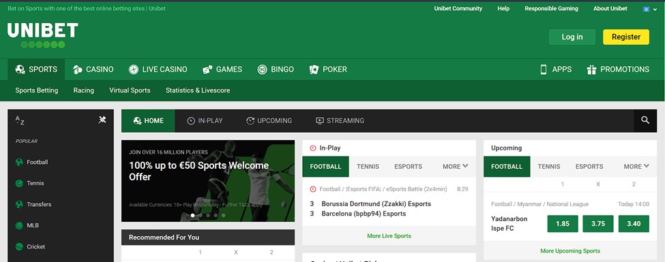Open Football / Myanmar / National League breadcrumb
This screenshot has height=262, width=665.
pos(540,204)
